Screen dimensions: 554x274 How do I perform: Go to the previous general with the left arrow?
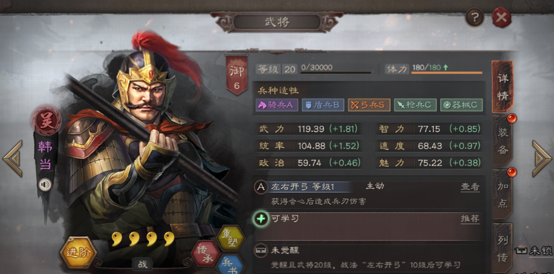tap(13, 159)
